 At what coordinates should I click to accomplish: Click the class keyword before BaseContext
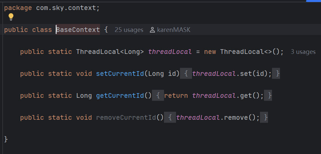click(42, 30)
